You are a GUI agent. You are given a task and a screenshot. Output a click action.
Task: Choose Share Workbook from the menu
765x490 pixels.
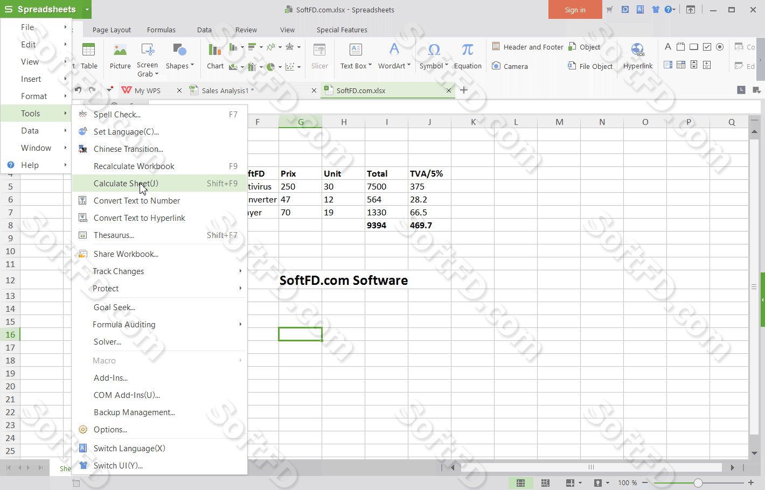(159, 254)
